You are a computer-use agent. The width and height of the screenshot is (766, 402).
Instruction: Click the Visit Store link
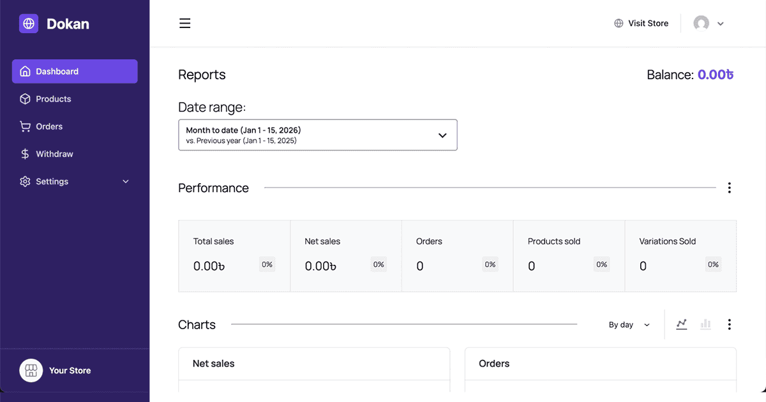[649, 23]
